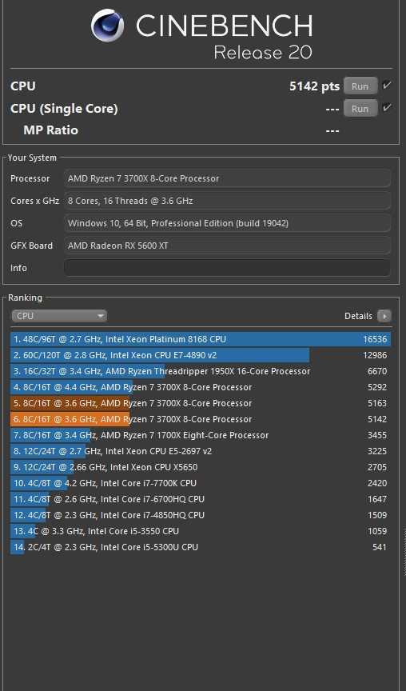Screen dimensions: 406x691
Task: Toggle the CPU (Single Core) test checkbox
Action: [387, 107]
